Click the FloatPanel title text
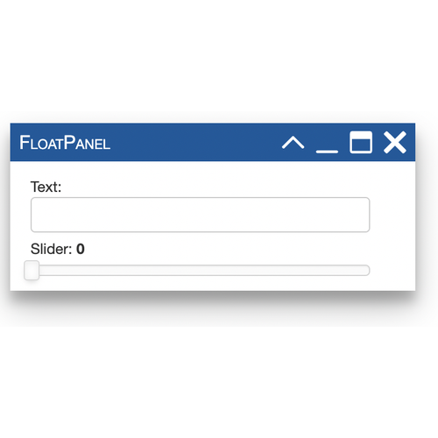438x438 pixels. [x=65, y=143]
